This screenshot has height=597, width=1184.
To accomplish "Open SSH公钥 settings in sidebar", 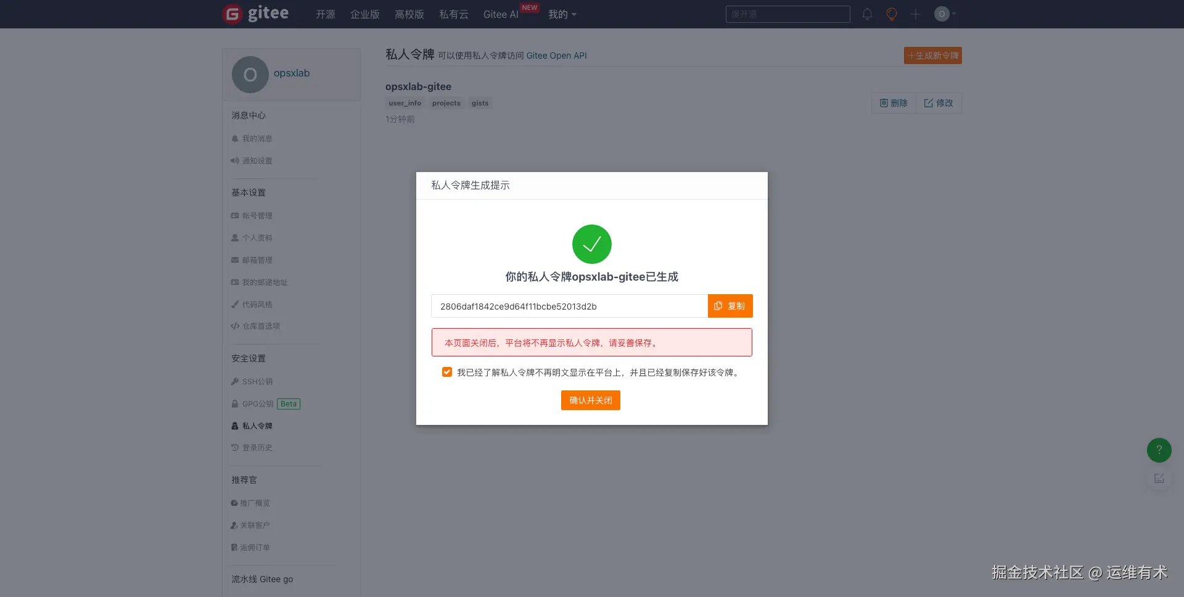I will (x=257, y=381).
